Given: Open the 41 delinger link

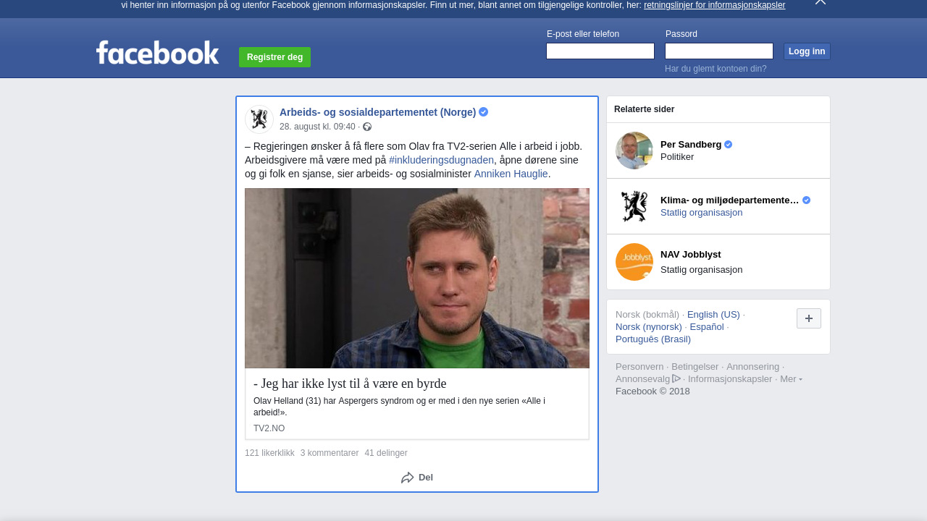Looking at the screenshot, I should tap(386, 453).
